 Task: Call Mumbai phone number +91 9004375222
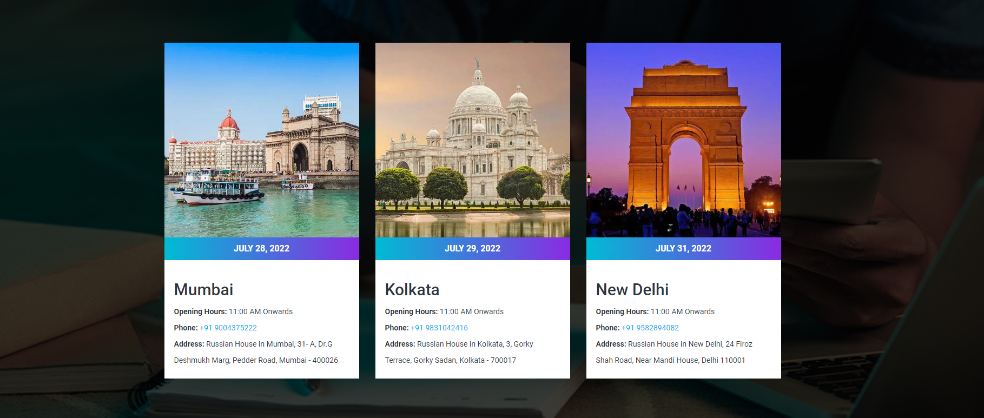coord(228,328)
